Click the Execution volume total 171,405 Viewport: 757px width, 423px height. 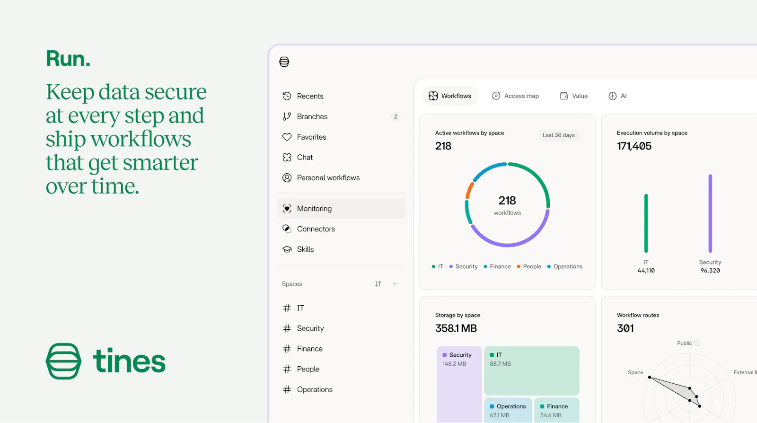tap(634, 146)
